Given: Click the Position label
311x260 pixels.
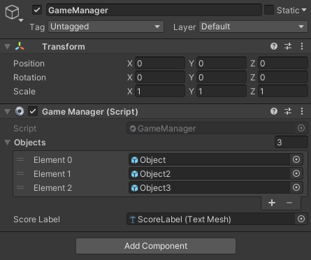Looking at the screenshot, I should pos(29,64).
